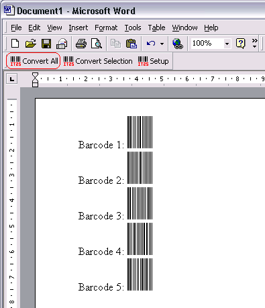This screenshot has height=308, width=265.
Task: Click the Convert Selection barcode button
Action: click(x=98, y=61)
